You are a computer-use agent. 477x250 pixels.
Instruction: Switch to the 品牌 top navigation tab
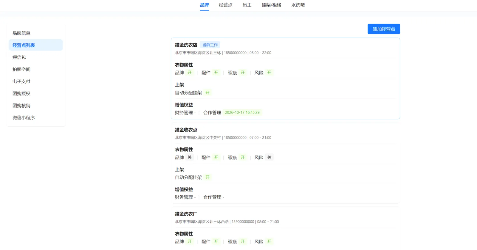(x=204, y=5)
